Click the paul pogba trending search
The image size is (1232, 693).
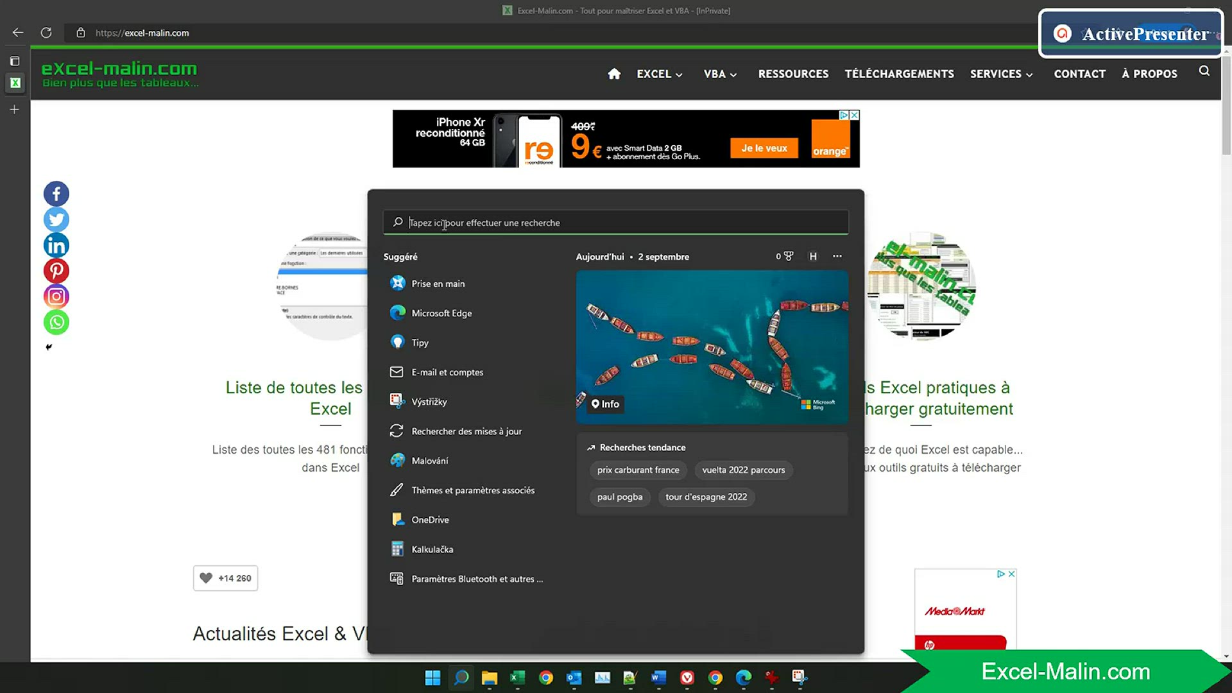click(620, 497)
